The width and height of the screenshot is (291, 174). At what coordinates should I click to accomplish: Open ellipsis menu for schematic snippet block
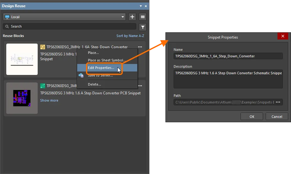click(140, 47)
